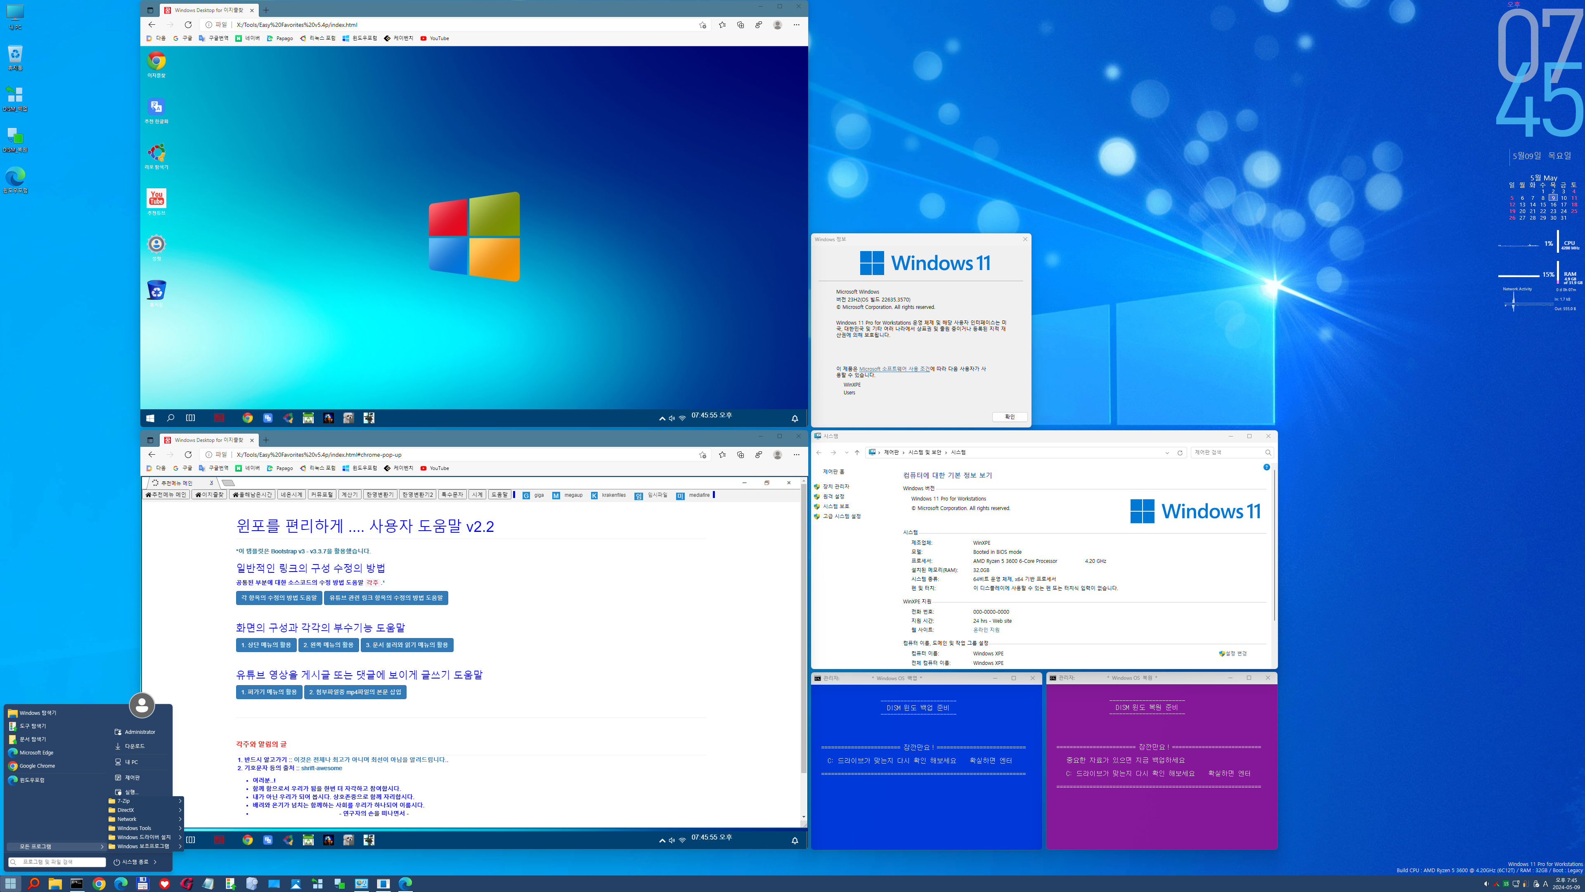Open the 추천 한글화 translate icon in the top Edge page
Screen dimensions: 1585x892
click(156, 110)
